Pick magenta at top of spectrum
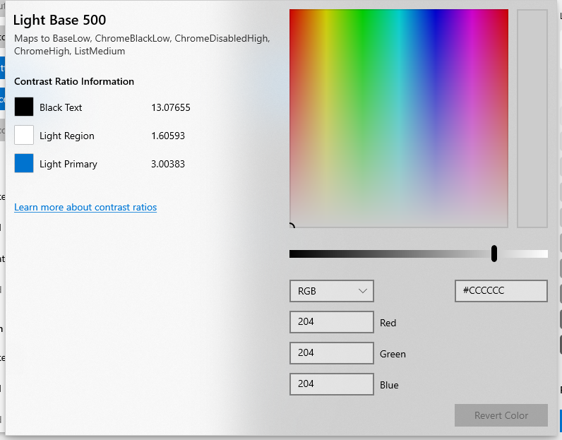The height and width of the screenshot is (440, 562). [472, 14]
